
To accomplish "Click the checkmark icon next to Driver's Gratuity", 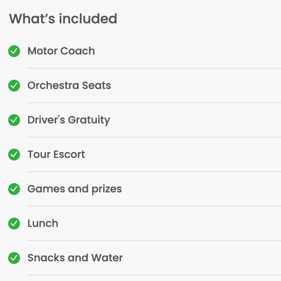I will (x=14, y=120).
